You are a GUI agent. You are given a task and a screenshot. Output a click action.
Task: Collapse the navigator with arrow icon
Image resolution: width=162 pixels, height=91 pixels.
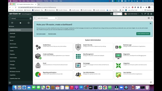10,83
